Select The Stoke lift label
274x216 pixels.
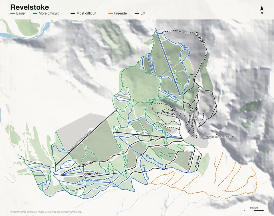146,133
